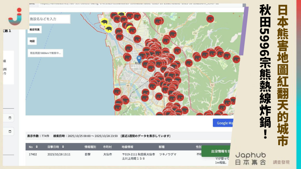Open the lower calendar date picker icon
This screenshot has height=169, width=301.
[x=10, y=131]
